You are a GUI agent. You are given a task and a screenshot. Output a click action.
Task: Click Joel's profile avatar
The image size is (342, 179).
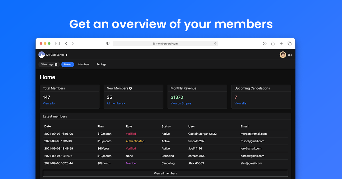coord(283,55)
